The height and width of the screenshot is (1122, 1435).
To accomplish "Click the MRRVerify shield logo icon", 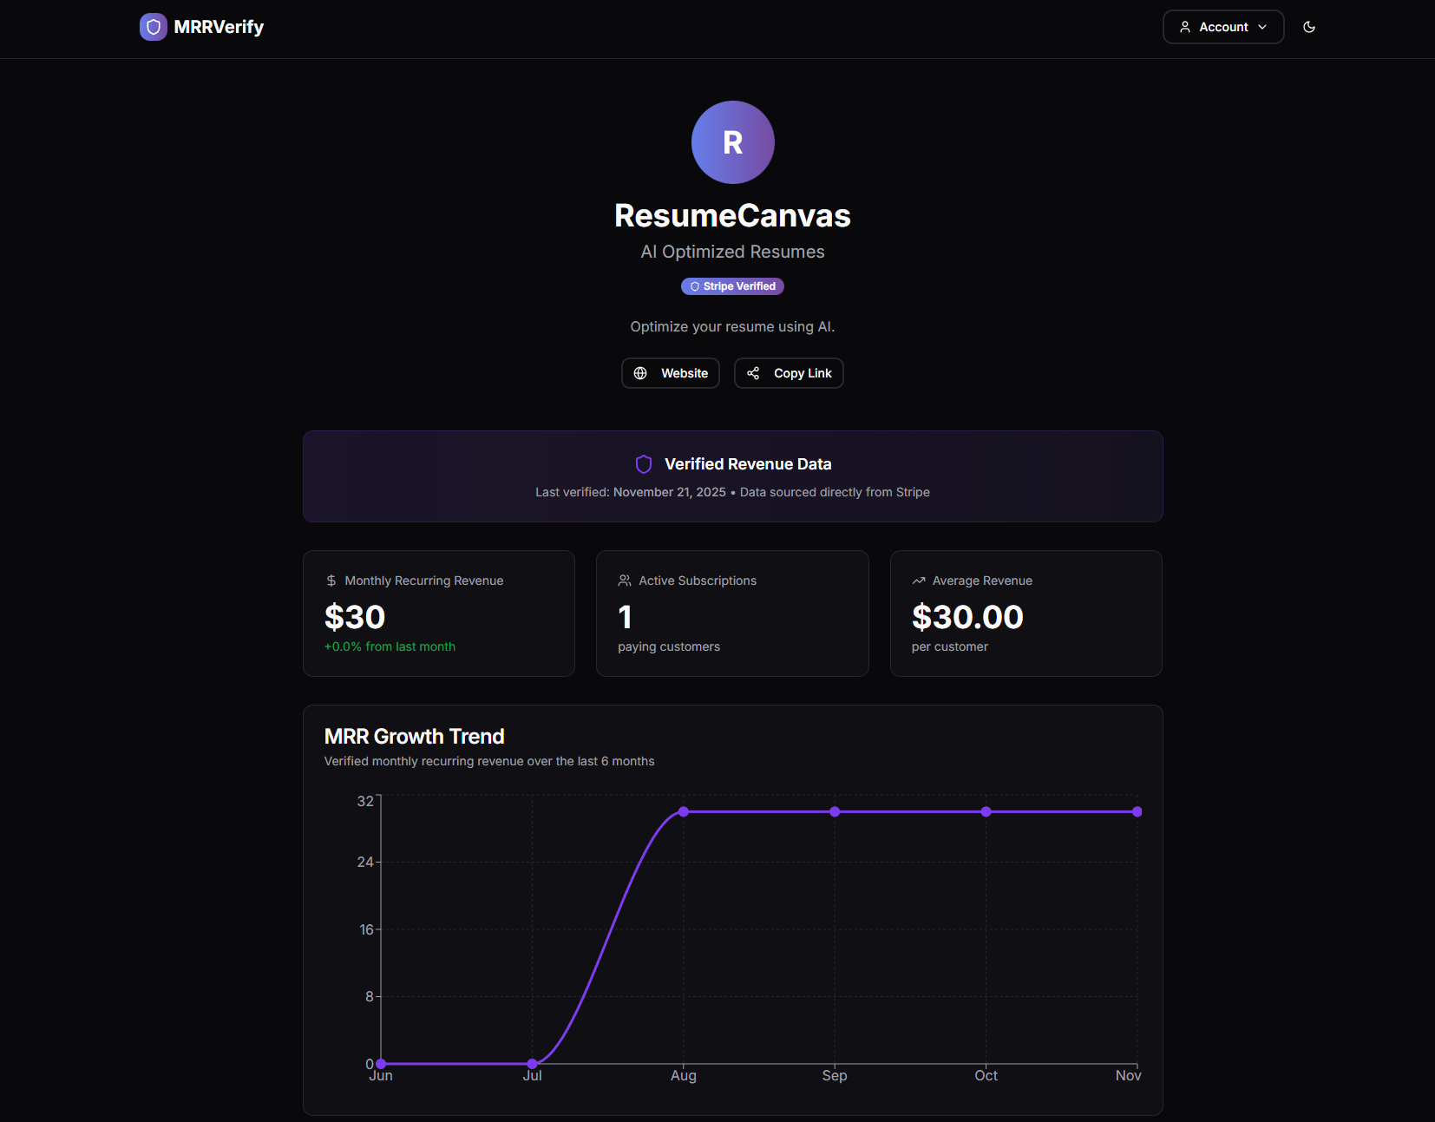I will [154, 27].
